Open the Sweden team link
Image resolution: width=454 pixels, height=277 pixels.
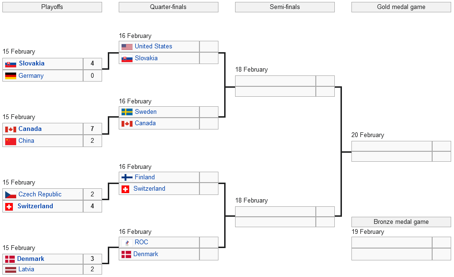pyautogui.click(x=145, y=112)
